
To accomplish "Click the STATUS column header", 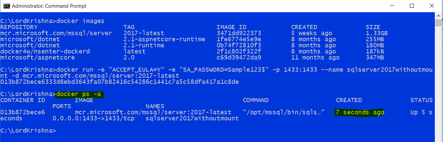I will 421,100.
